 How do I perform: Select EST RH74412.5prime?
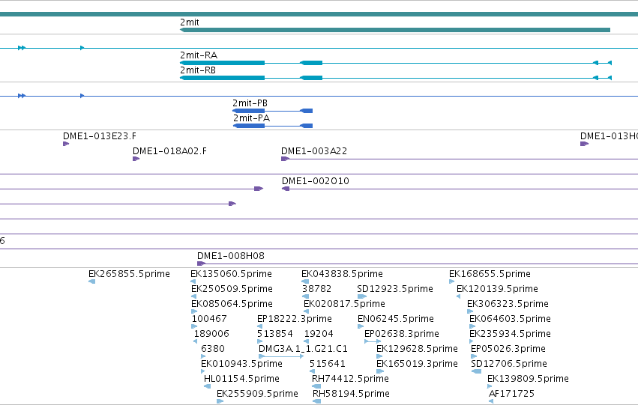tap(350, 379)
